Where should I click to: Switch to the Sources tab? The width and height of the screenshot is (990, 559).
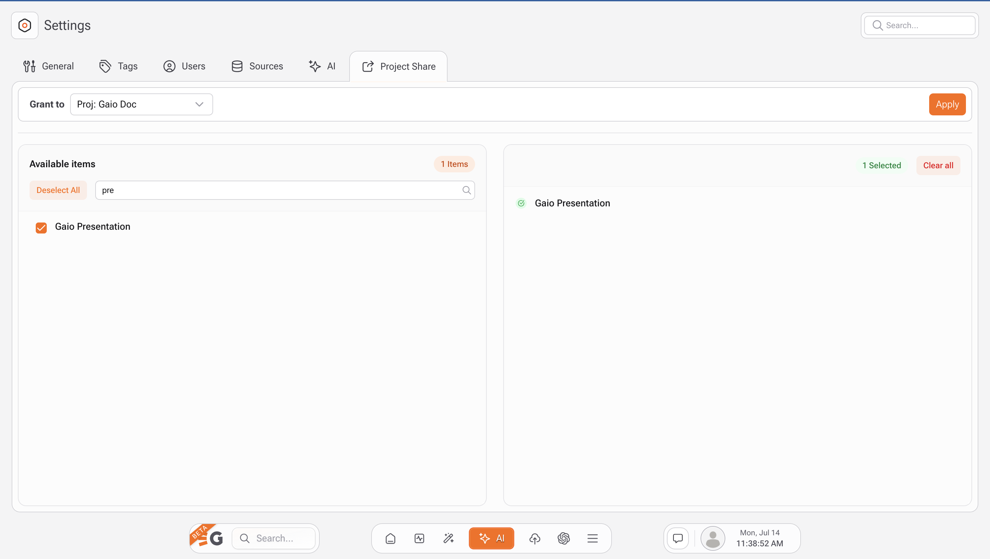tap(257, 66)
